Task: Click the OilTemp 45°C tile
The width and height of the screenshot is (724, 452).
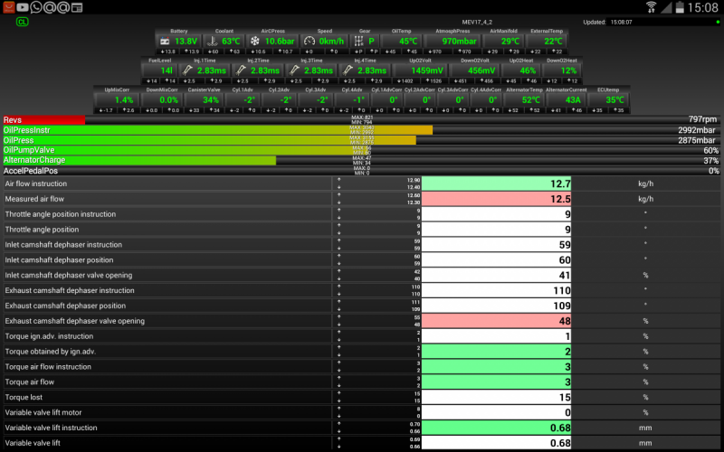Action: click(x=406, y=41)
